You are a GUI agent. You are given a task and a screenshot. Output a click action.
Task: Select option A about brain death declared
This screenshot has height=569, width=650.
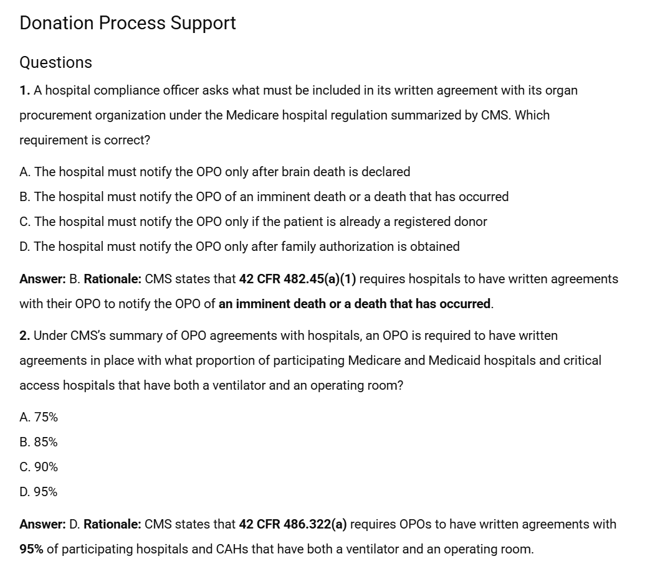click(x=215, y=171)
